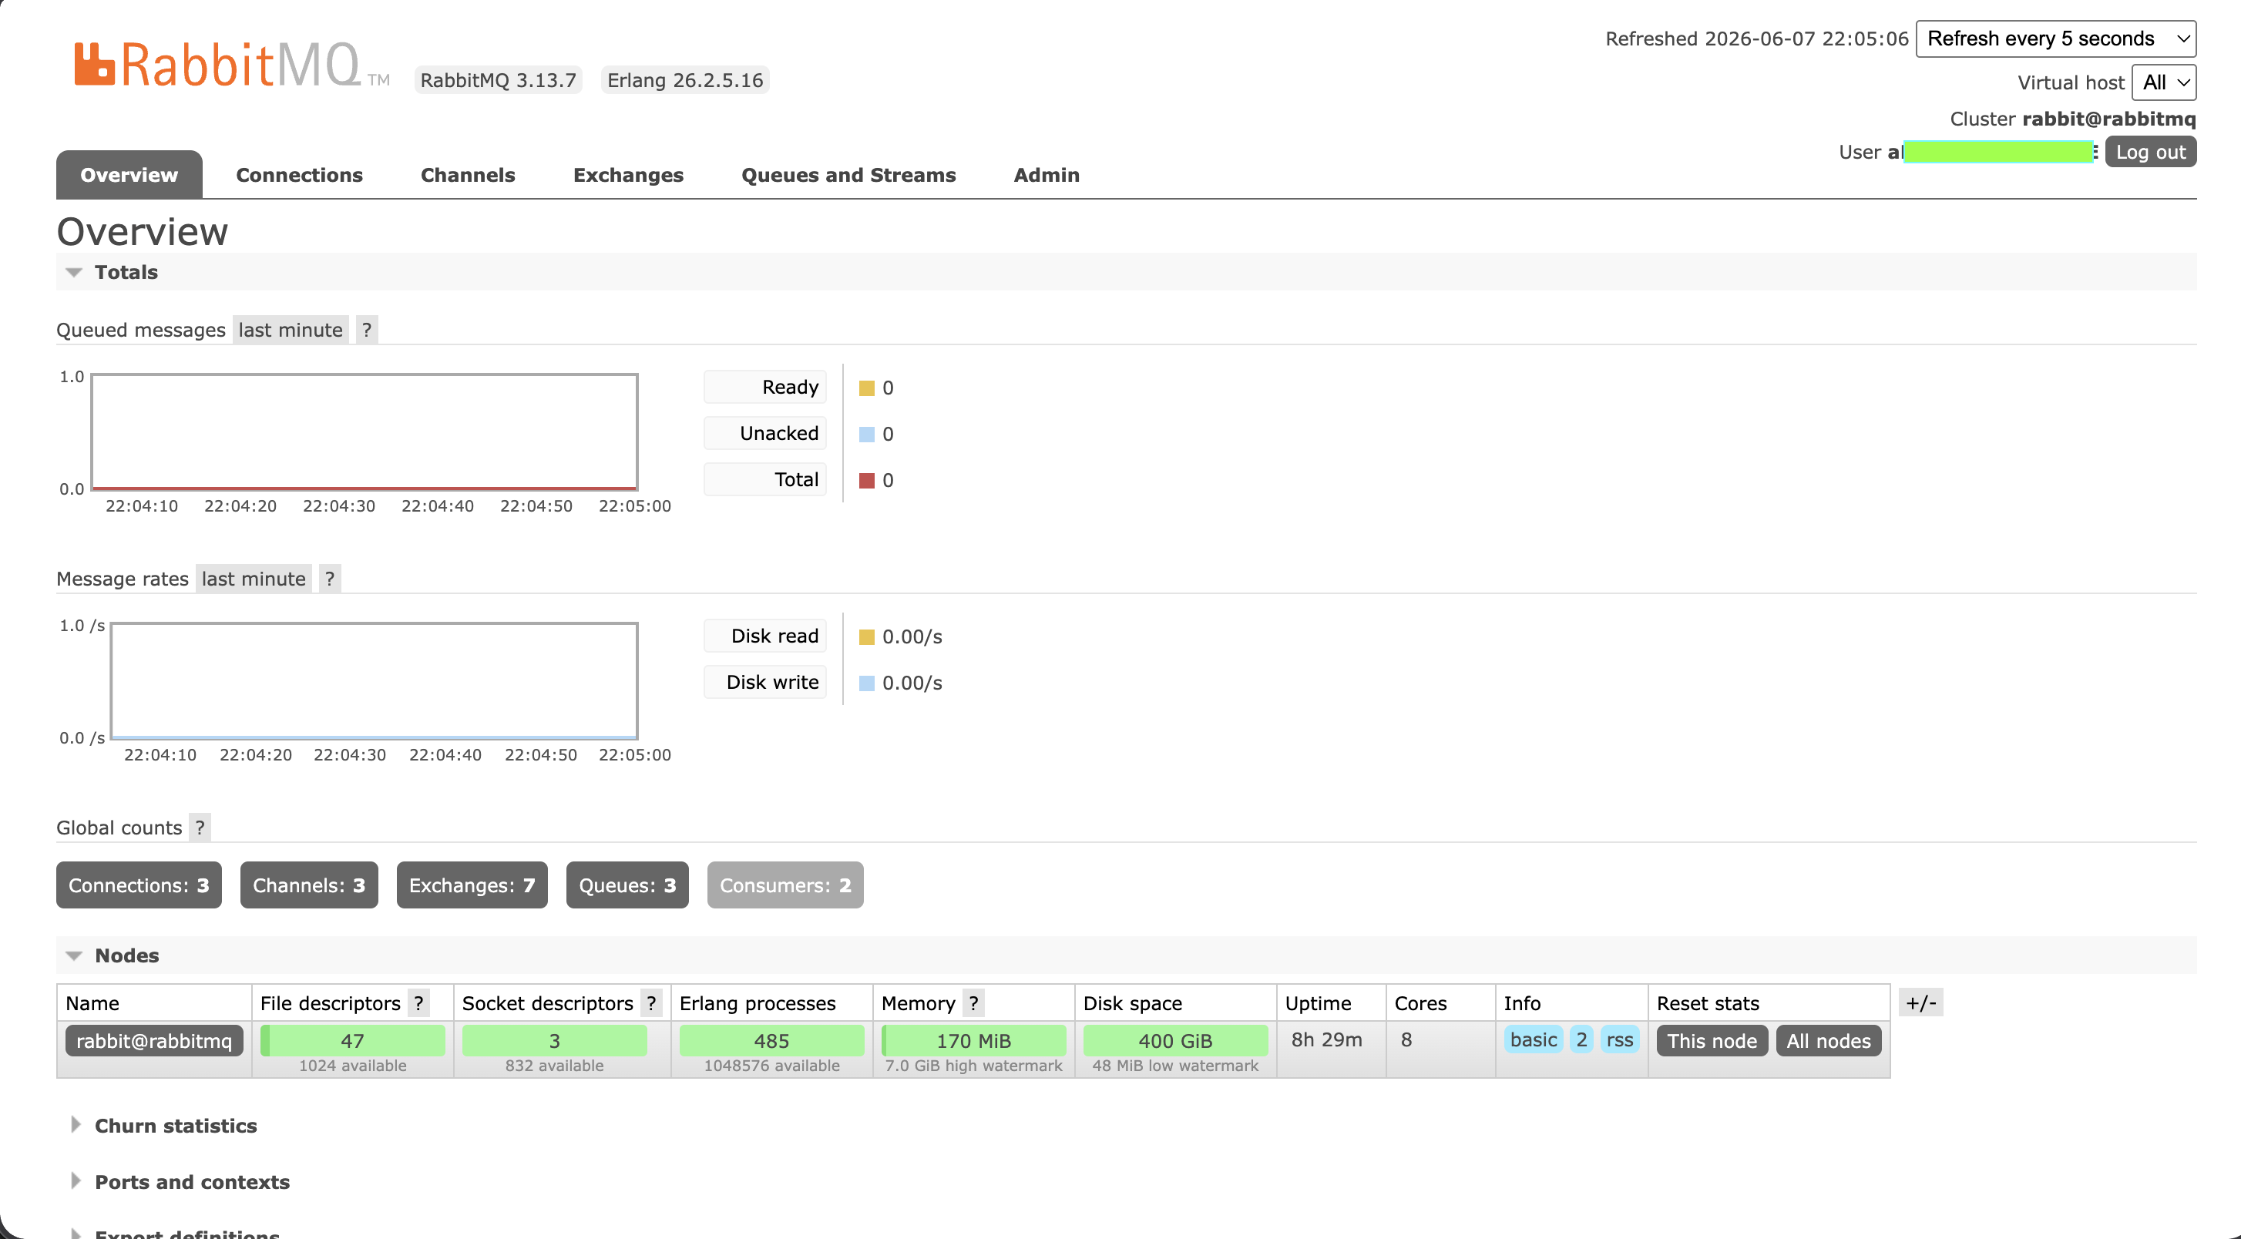
Task: Open File descriptors help icon
Action: (419, 1003)
